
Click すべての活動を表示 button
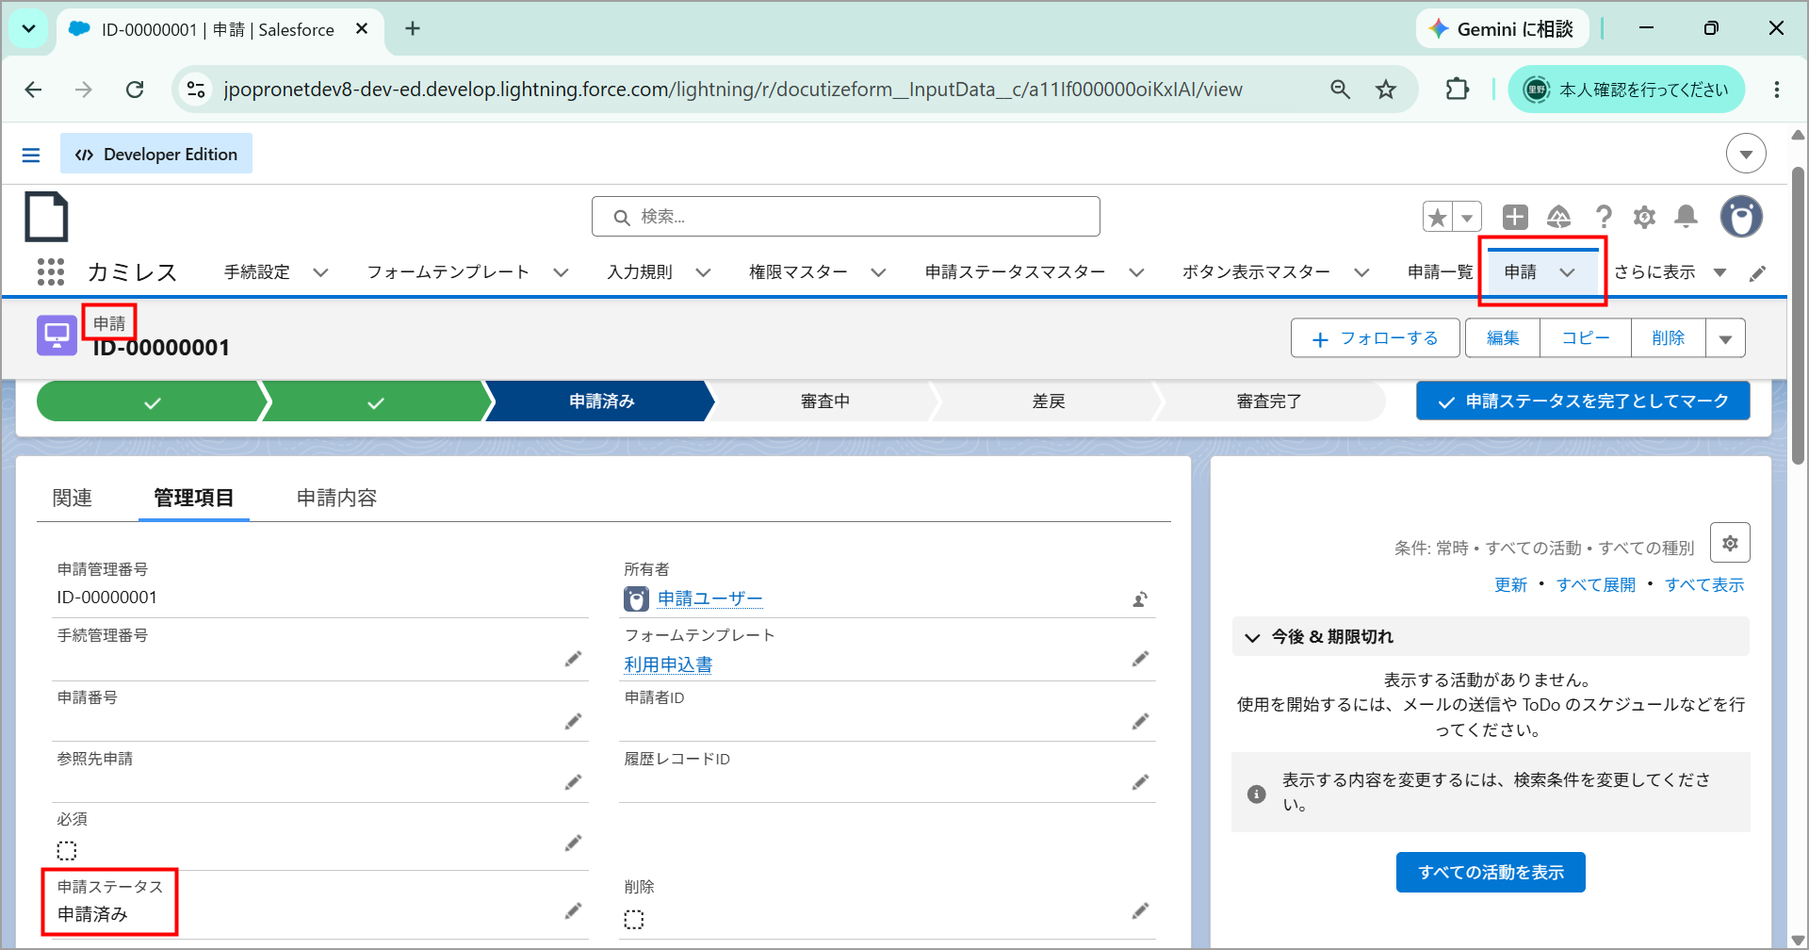coord(1491,873)
